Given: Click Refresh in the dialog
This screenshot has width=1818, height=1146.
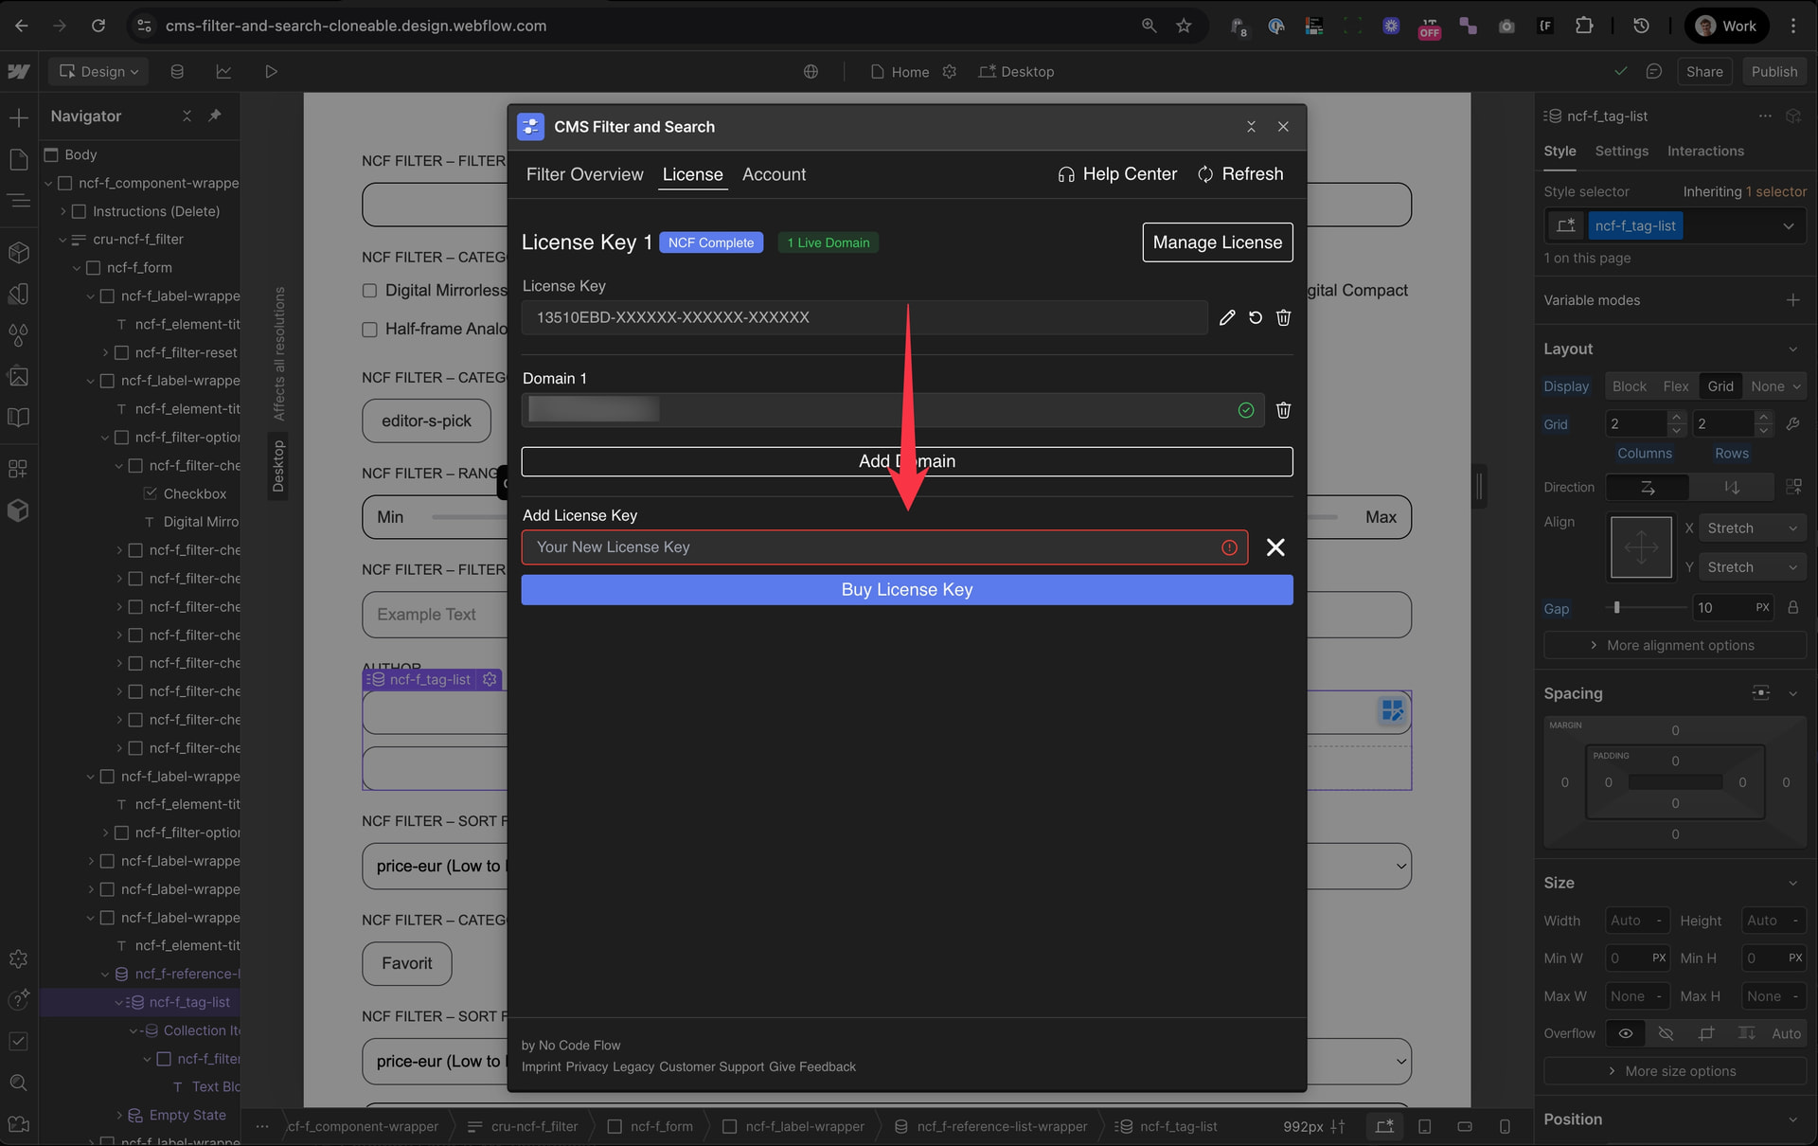Looking at the screenshot, I should pos(1240,174).
